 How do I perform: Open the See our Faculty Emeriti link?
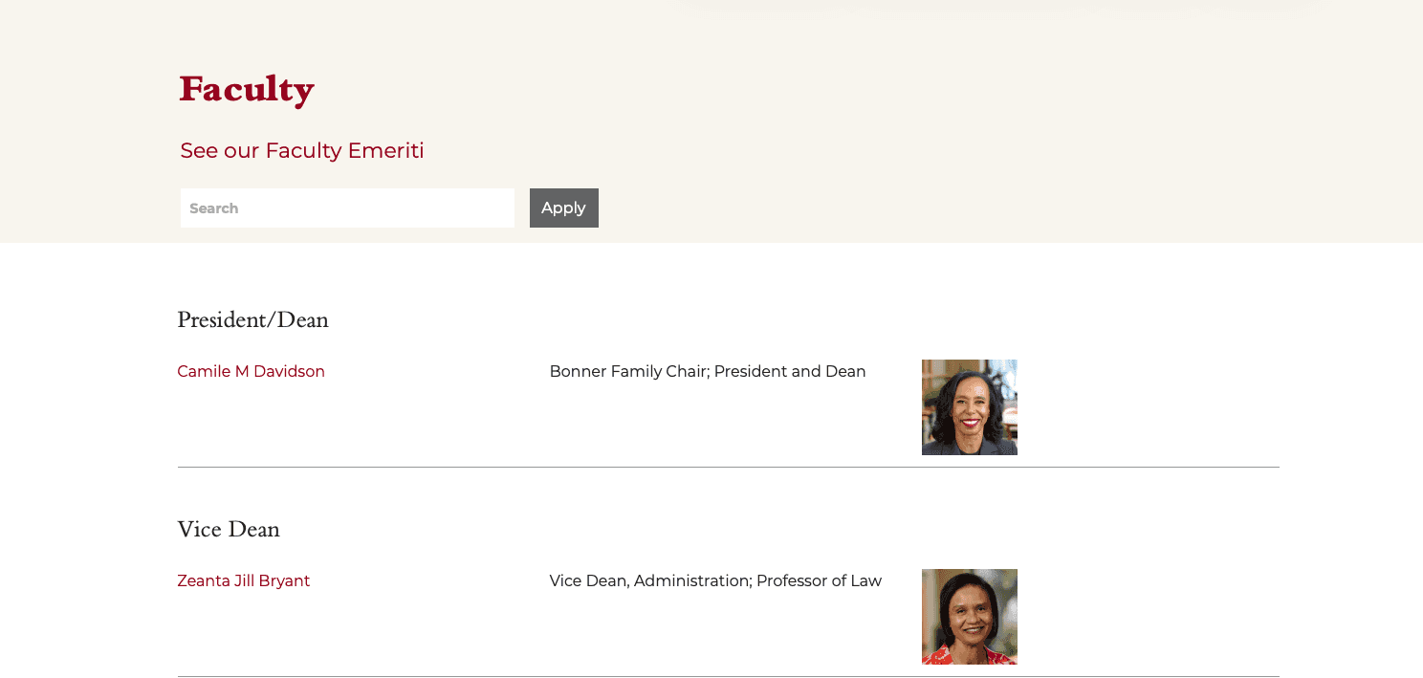[301, 151]
